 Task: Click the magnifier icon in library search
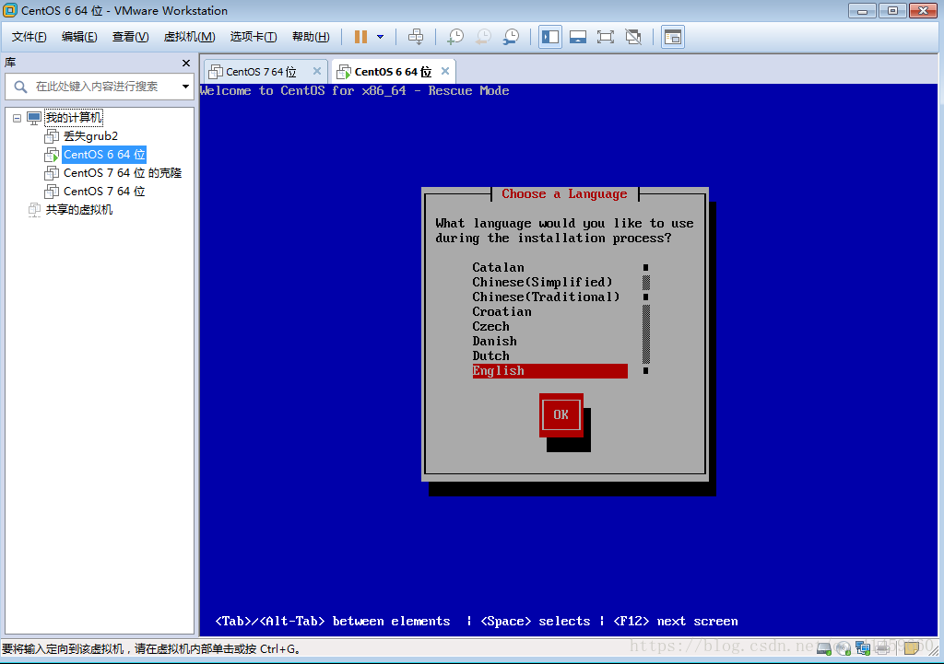pos(20,87)
